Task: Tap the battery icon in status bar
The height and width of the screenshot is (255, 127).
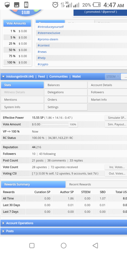Action: tap(97, 5)
